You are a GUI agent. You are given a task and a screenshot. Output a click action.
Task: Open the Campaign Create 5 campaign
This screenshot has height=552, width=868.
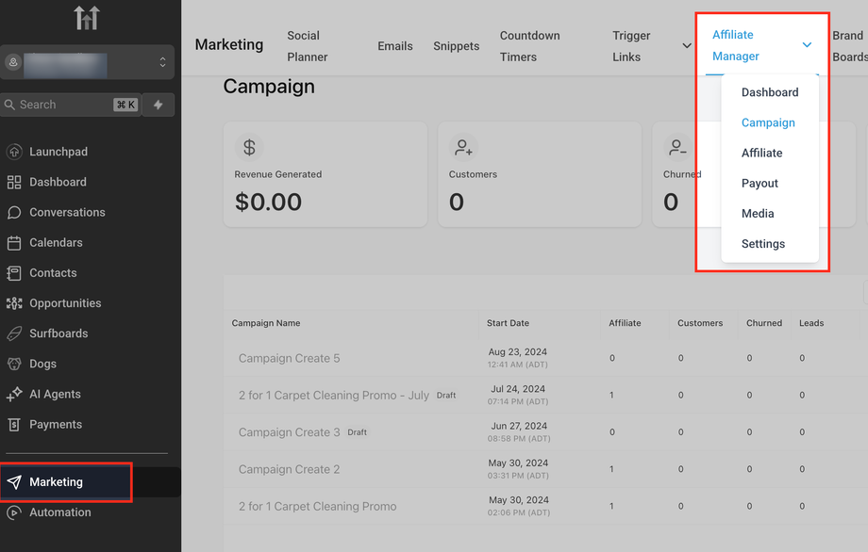coord(289,358)
